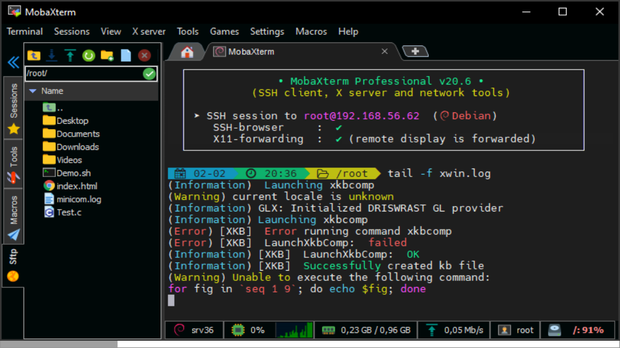The height and width of the screenshot is (348, 620).
Task: Confirm remote path with green checkmark
Action: coord(150,74)
